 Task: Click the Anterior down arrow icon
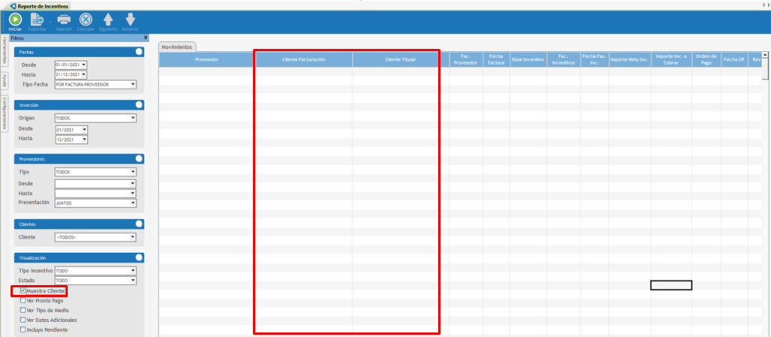[x=130, y=20]
